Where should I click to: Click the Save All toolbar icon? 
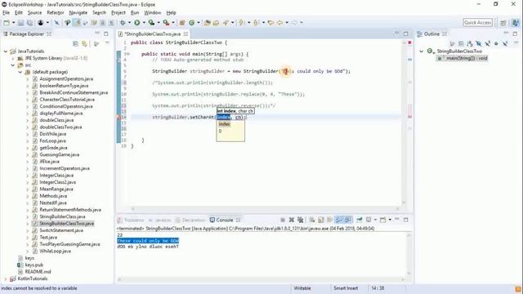(x=29, y=23)
